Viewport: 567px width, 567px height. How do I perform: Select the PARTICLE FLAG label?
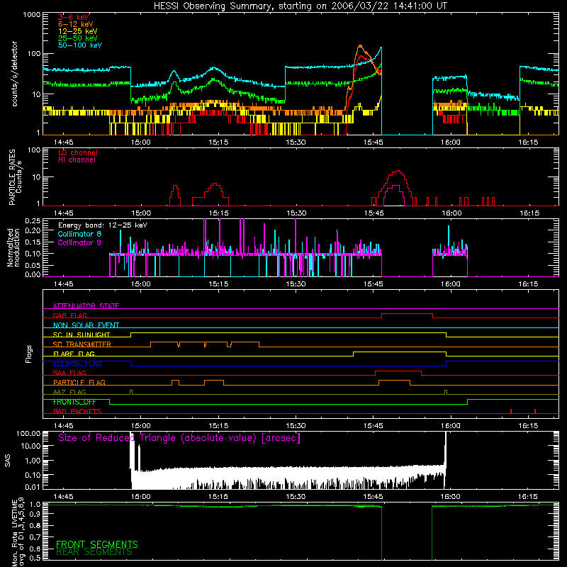coord(79,382)
